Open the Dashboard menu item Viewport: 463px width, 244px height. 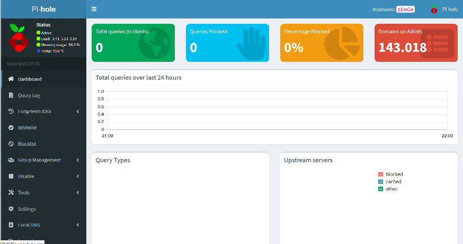[43, 79]
